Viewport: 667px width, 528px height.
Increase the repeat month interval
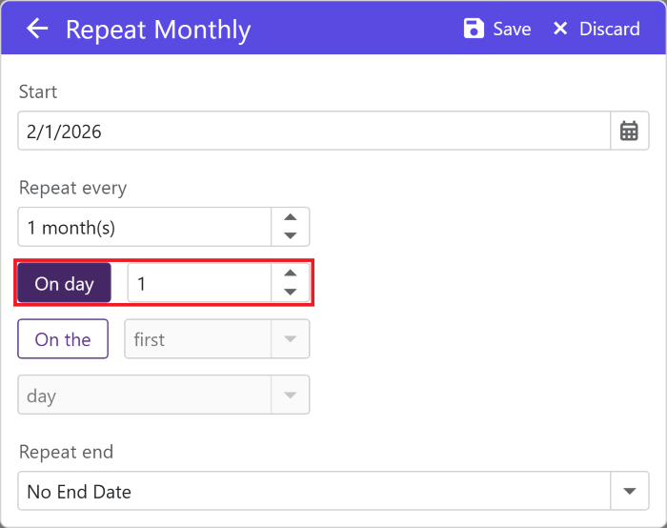[291, 218]
